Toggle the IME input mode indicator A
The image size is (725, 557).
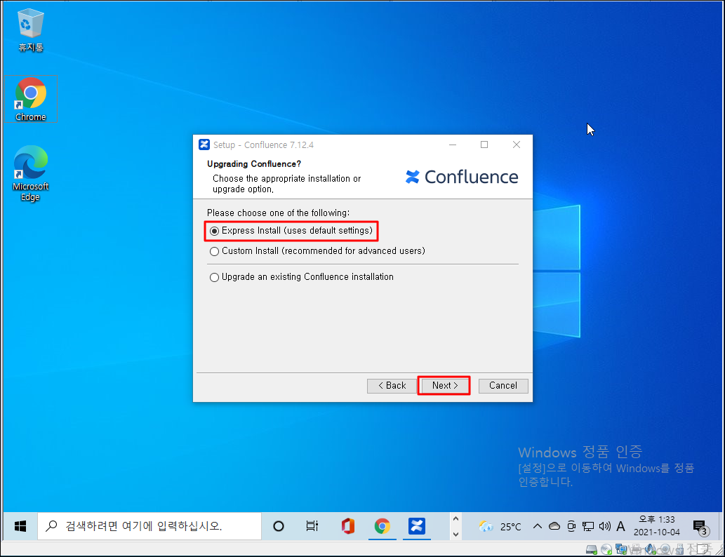[x=621, y=526]
